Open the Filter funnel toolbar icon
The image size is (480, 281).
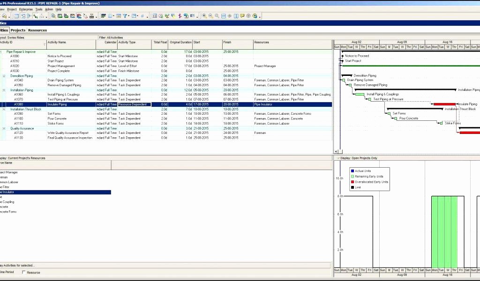point(125,16)
